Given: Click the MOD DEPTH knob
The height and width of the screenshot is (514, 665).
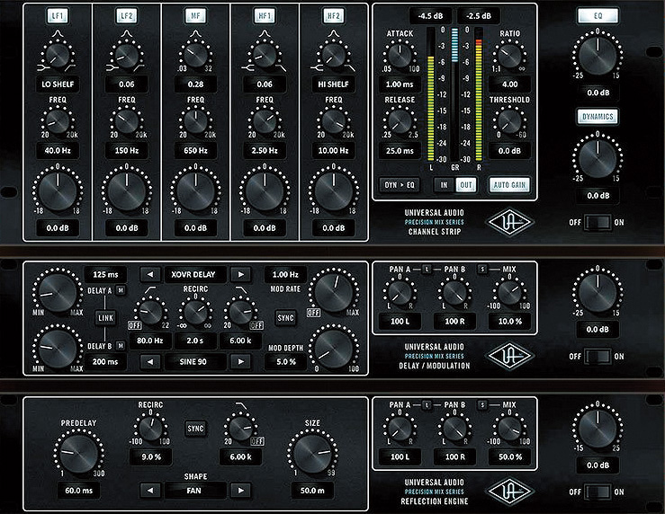Looking at the screenshot, I should (334, 349).
